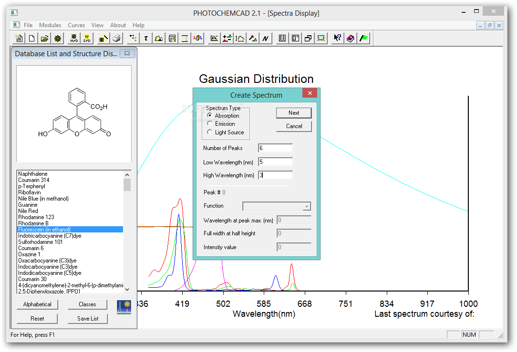Select Fluorescein (in ethanol) list entry
The image size is (517, 352).
(70, 230)
